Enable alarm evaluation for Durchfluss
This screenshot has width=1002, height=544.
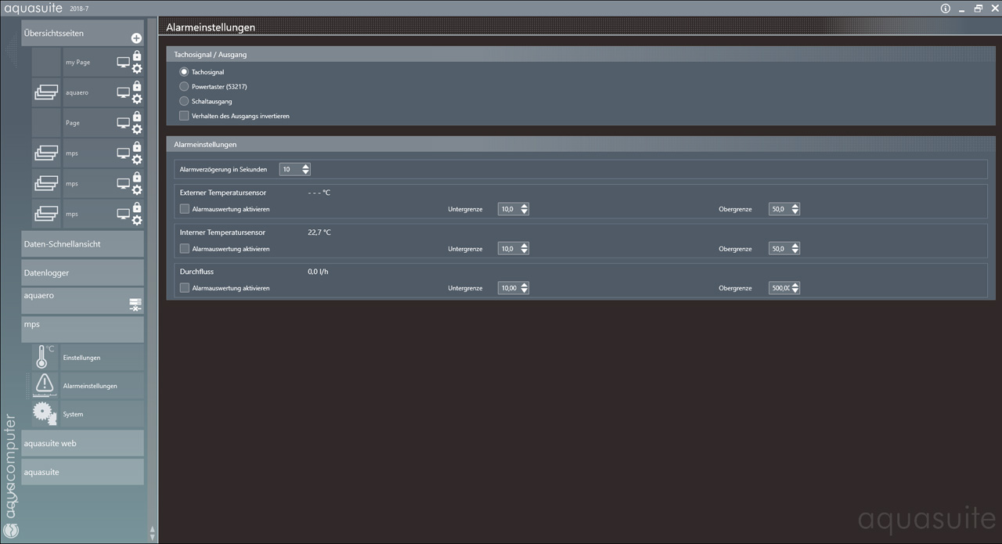pyautogui.click(x=185, y=288)
